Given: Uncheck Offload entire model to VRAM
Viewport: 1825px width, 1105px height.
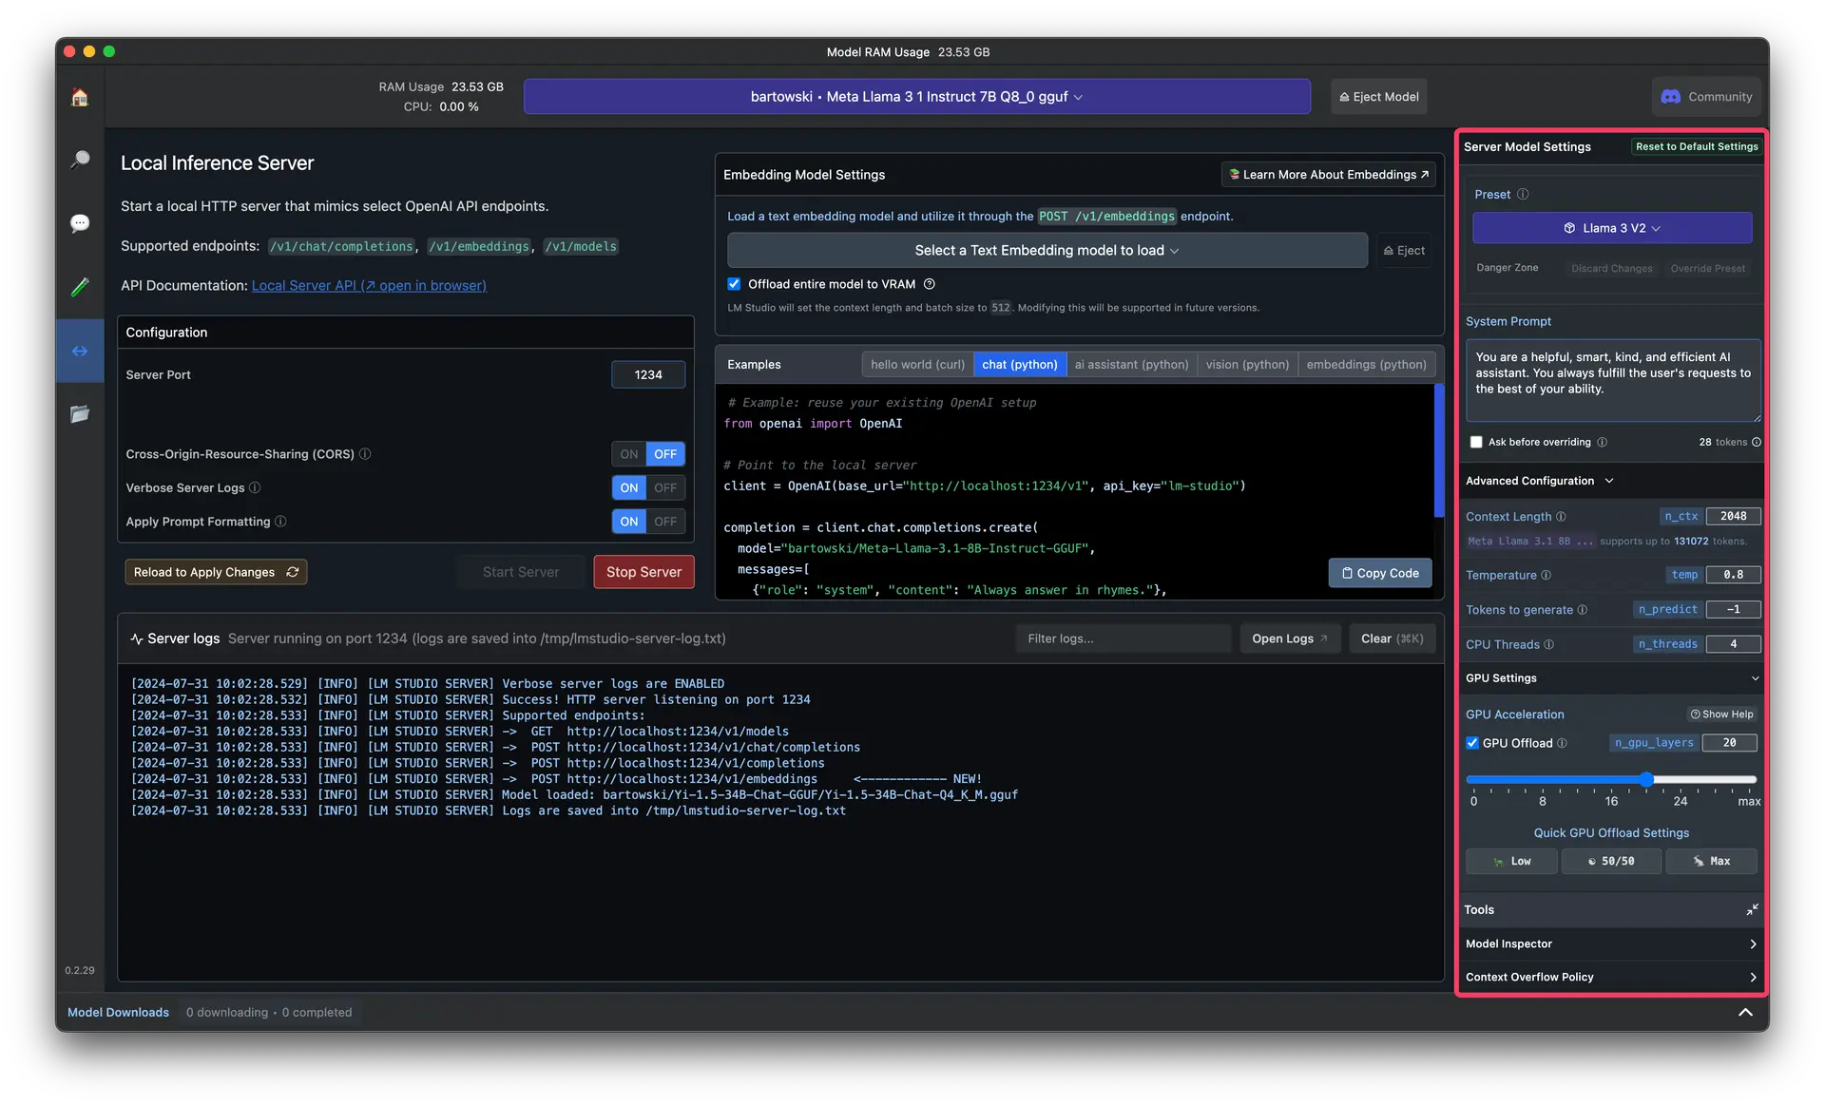Looking at the screenshot, I should point(733,284).
